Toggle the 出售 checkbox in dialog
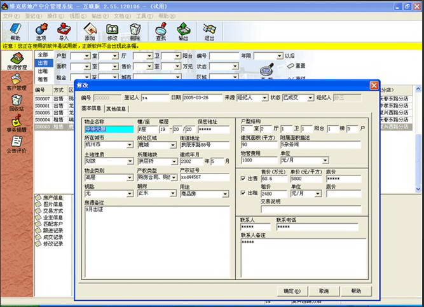The height and width of the screenshot is (307, 424). (243, 179)
